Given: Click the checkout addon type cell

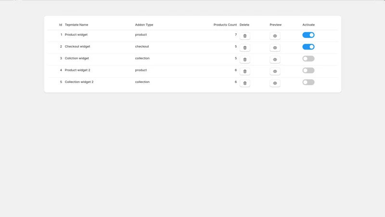Looking at the screenshot, I should pos(142,46).
